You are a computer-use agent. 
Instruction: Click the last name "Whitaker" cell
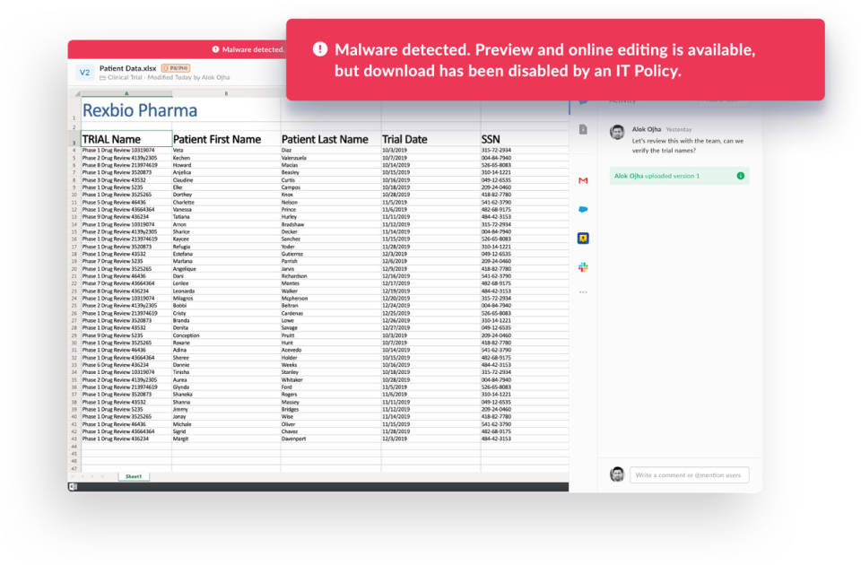pyautogui.click(x=331, y=379)
